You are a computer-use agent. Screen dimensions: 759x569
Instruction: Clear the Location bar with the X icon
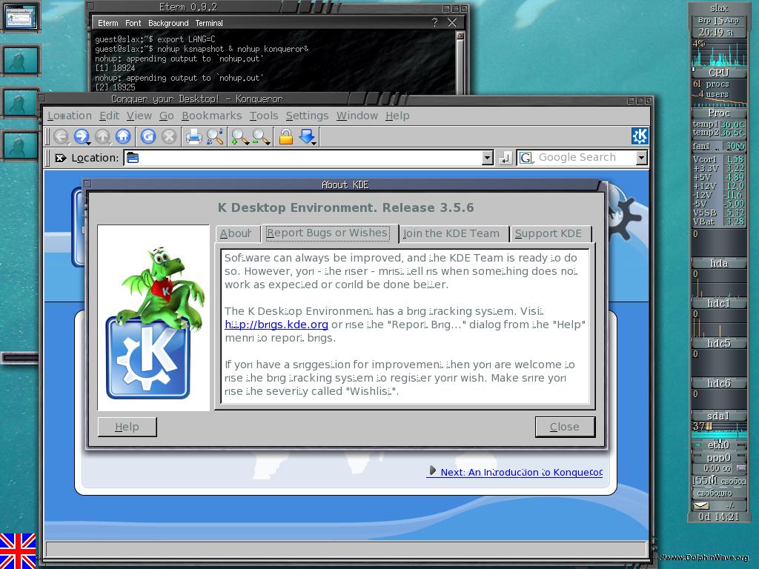coord(60,158)
